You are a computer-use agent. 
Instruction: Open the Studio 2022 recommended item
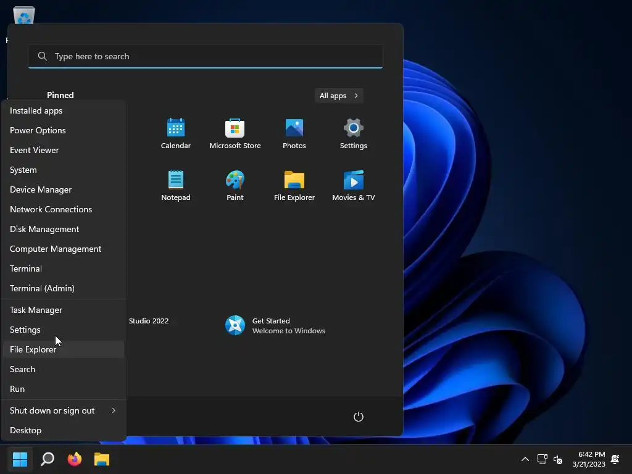(149, 321)
